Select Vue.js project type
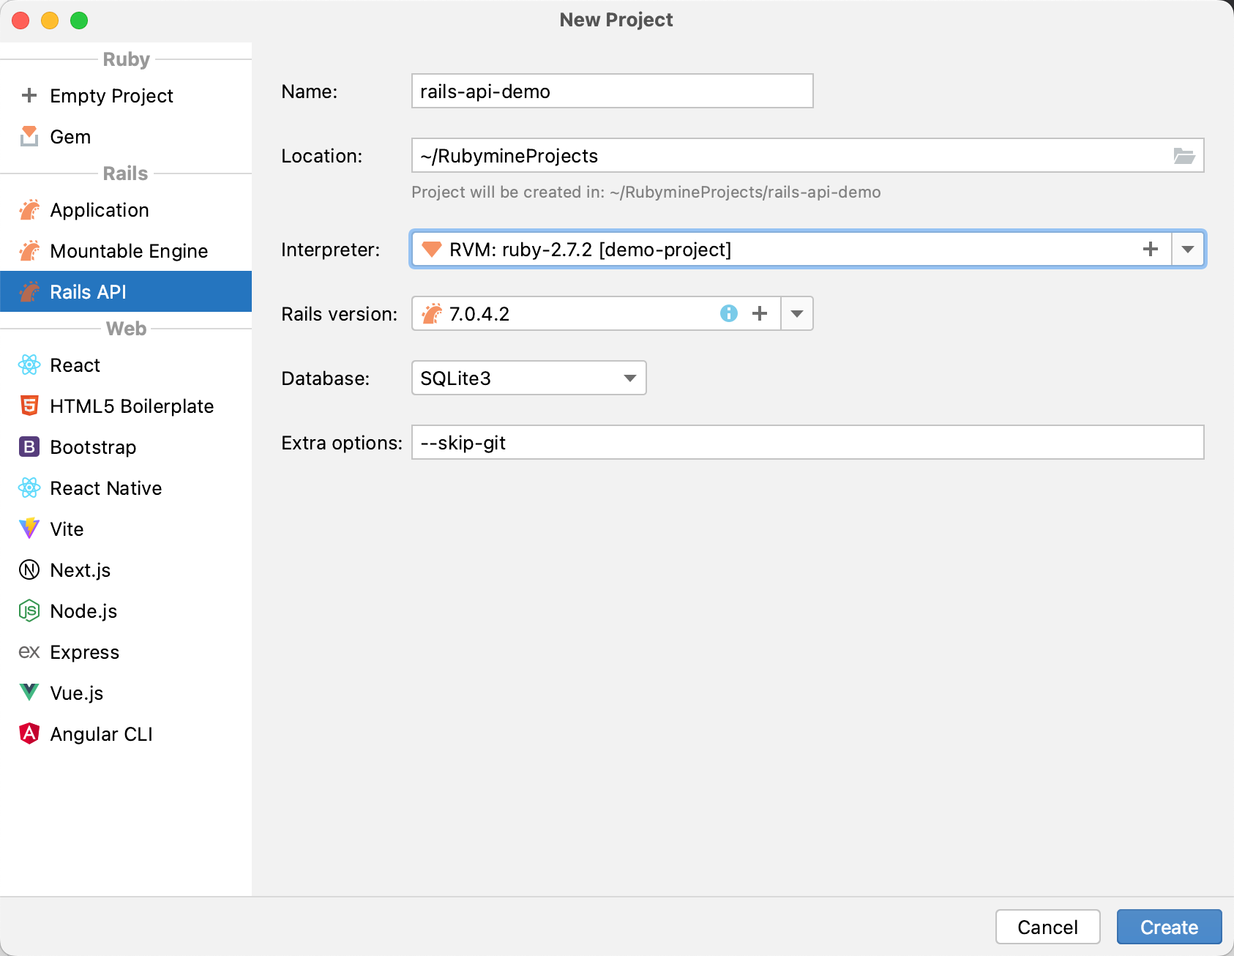1234x956 pixels. [126, 692]
